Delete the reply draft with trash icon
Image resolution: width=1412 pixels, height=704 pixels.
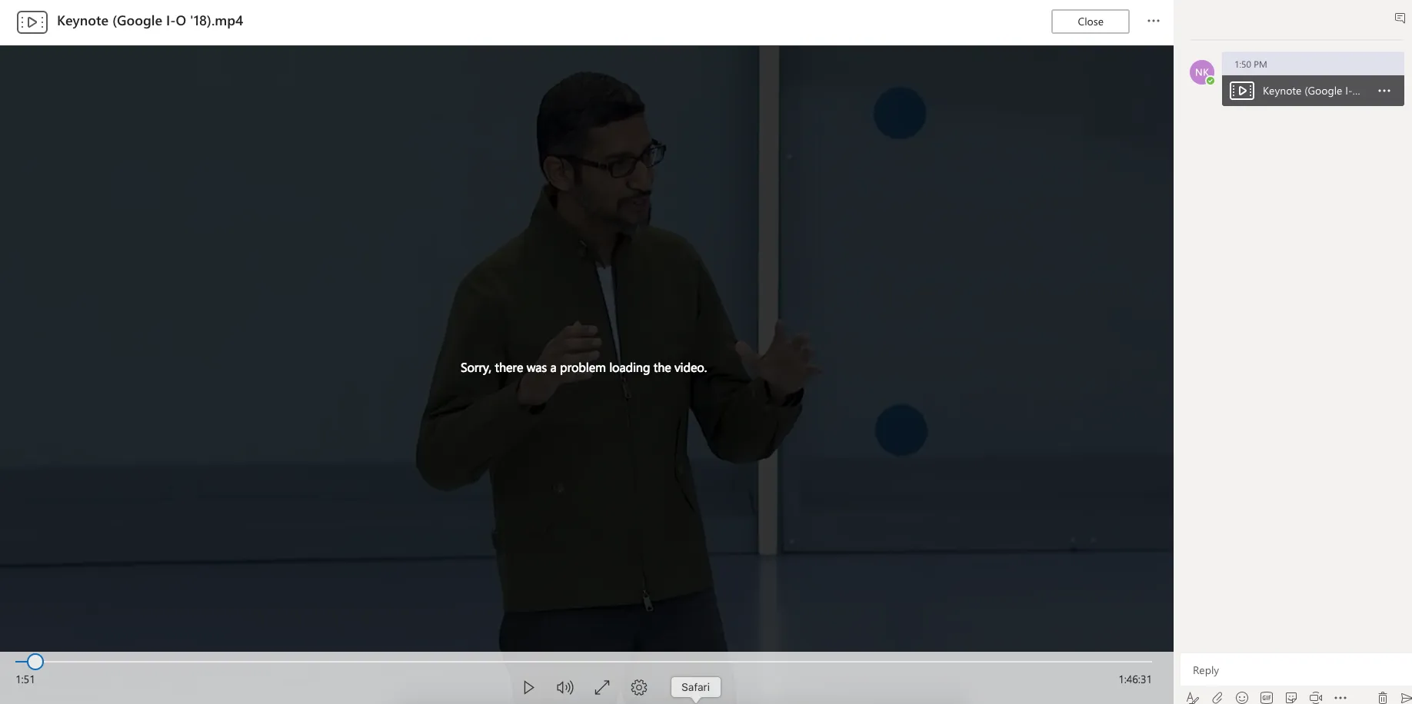[1383, 697]
